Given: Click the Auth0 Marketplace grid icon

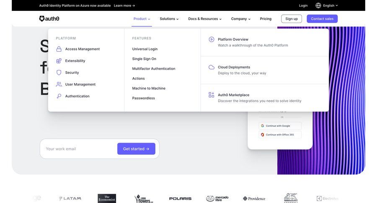Looking at the screenshot, I should 212,95.
